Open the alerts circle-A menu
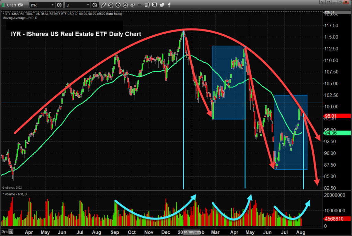Viewport: 352px width, 236px height. [x=125, y=5]
